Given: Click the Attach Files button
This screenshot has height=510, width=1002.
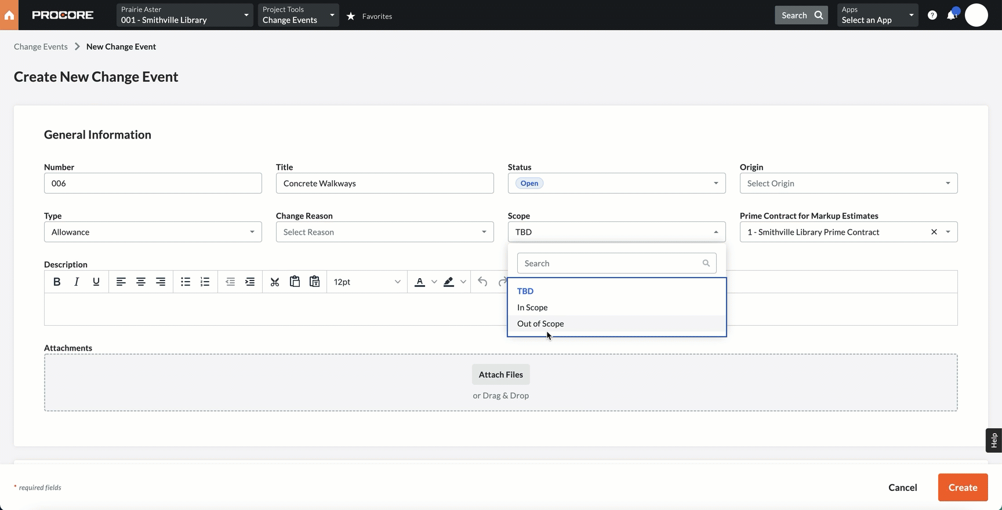Looking at the screenshot, I should 501,374.
